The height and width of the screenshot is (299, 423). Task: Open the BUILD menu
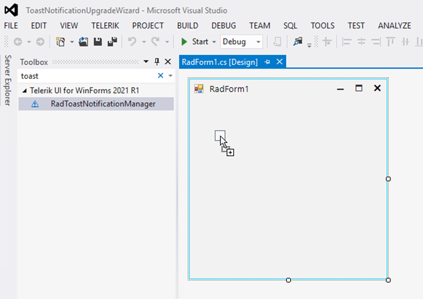[188, 26]
